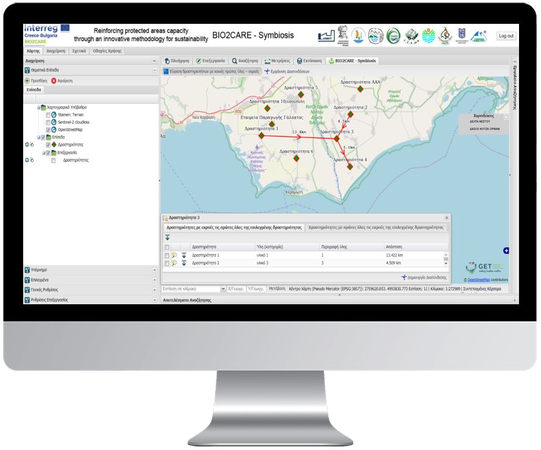541x450 pixels.
Task: Click the arrow icon in Δραστηριότητα 2 row
Action: pos(184,263)
